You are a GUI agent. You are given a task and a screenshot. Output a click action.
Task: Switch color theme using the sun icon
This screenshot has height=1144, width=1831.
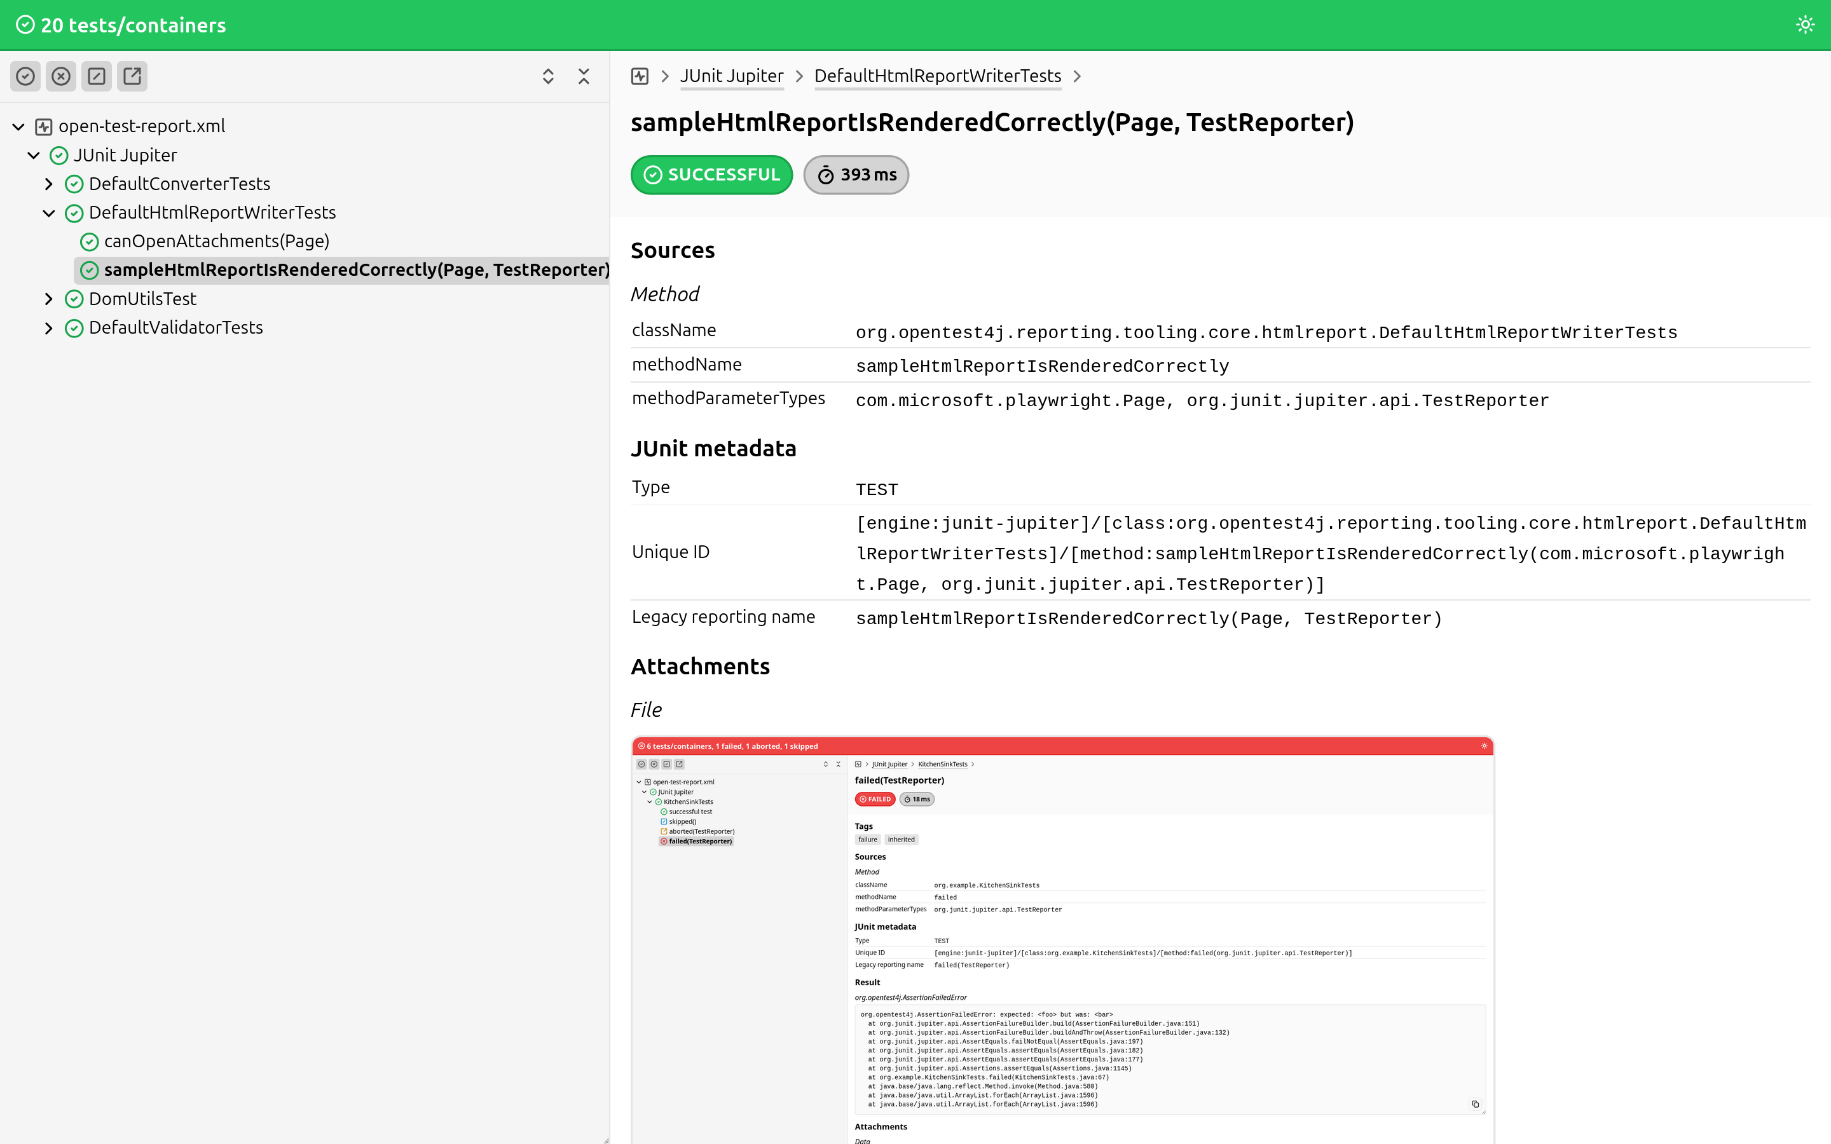click(x=1806, y=25)
